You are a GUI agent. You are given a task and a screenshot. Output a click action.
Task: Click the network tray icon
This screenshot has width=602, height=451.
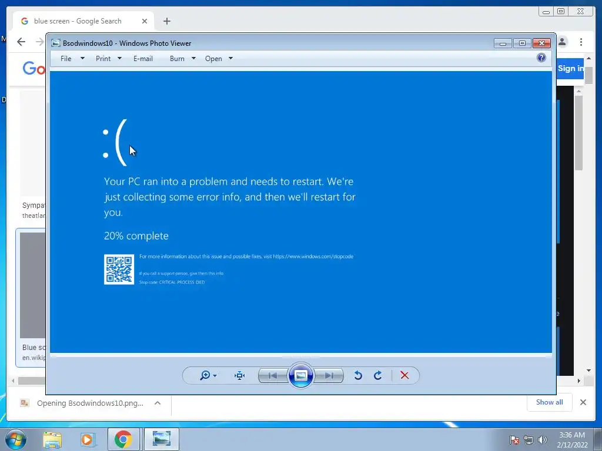[529, 439]
